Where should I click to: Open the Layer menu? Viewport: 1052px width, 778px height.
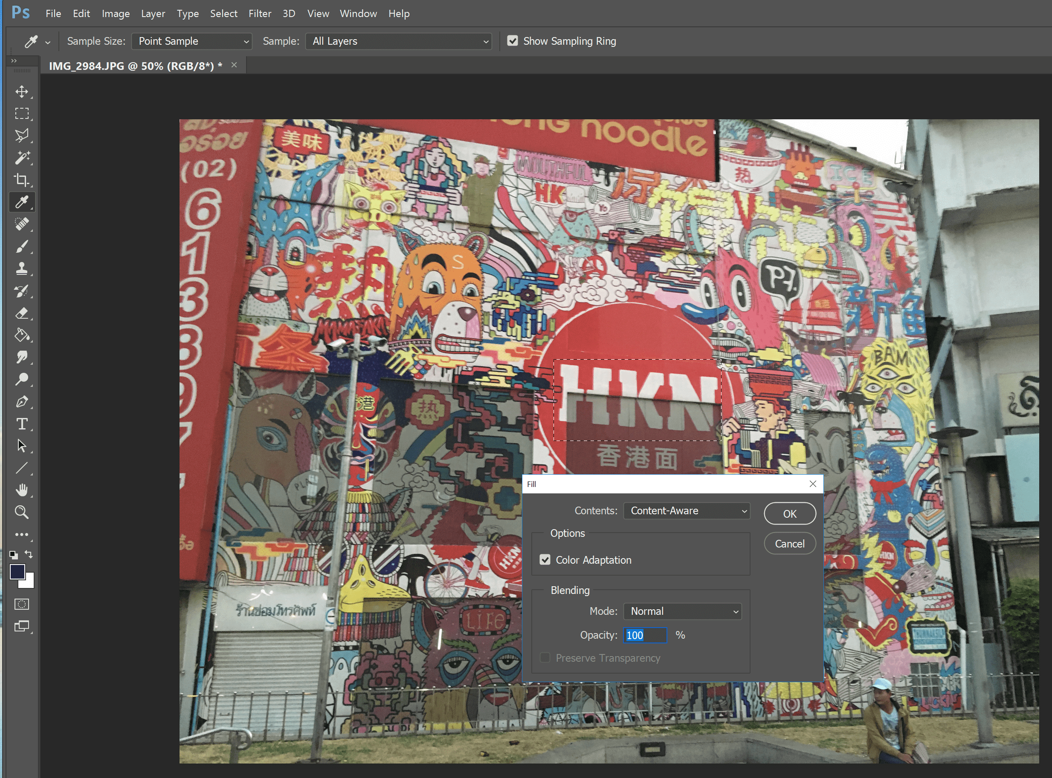pyautogui.click(x=153, y=14)
